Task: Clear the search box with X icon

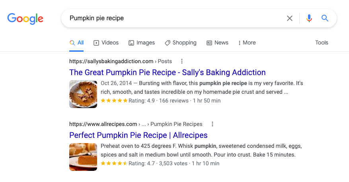Action: (x=290, y=18)
